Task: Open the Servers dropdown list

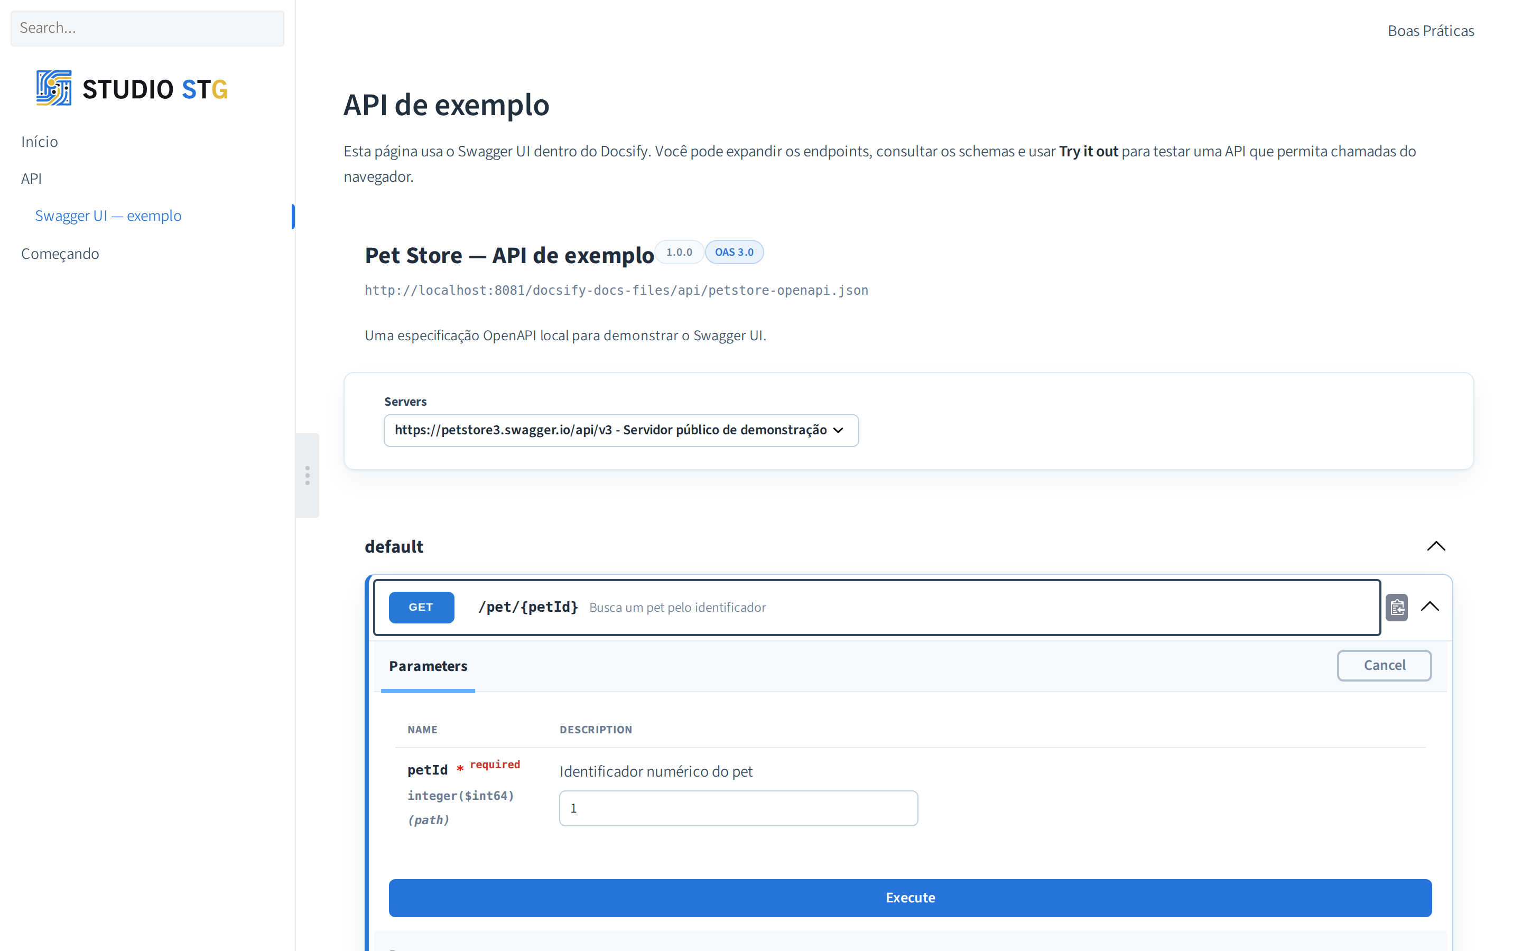Action: pos(621,430)
